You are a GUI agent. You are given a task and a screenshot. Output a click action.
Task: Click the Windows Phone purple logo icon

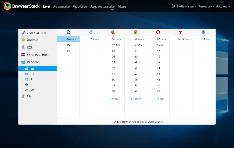click(23, 55)
